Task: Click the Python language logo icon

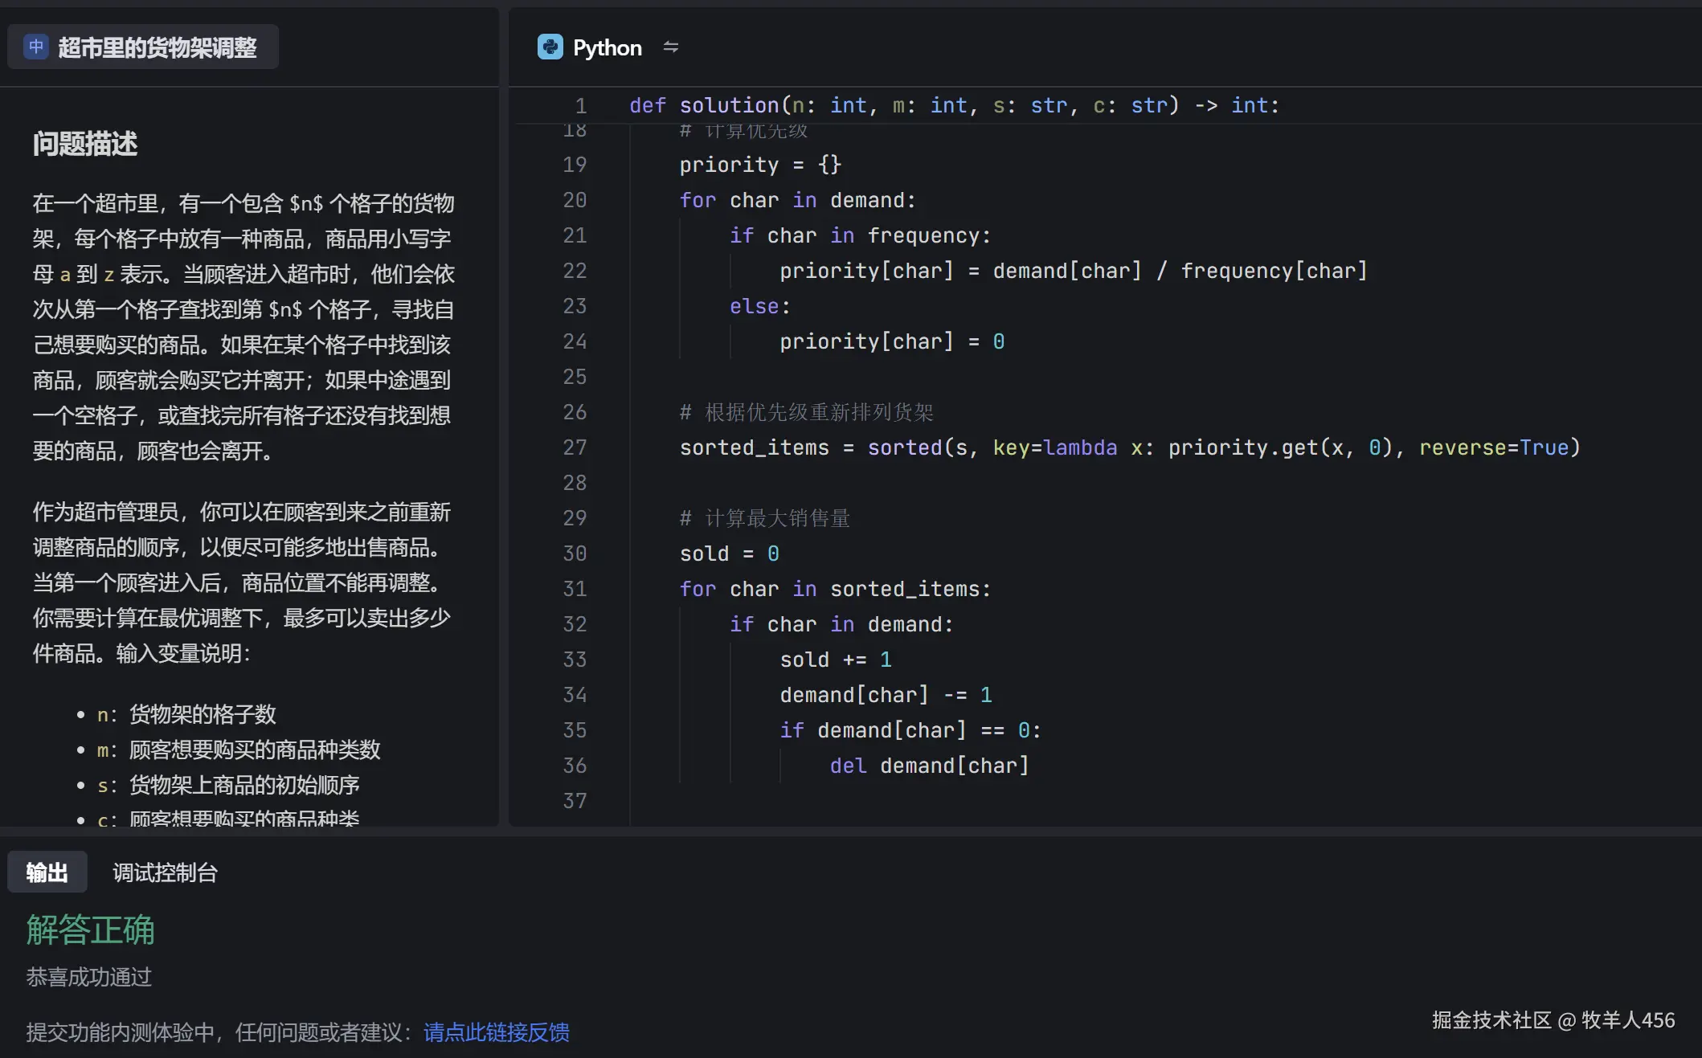Action: (x=550, y=47)
